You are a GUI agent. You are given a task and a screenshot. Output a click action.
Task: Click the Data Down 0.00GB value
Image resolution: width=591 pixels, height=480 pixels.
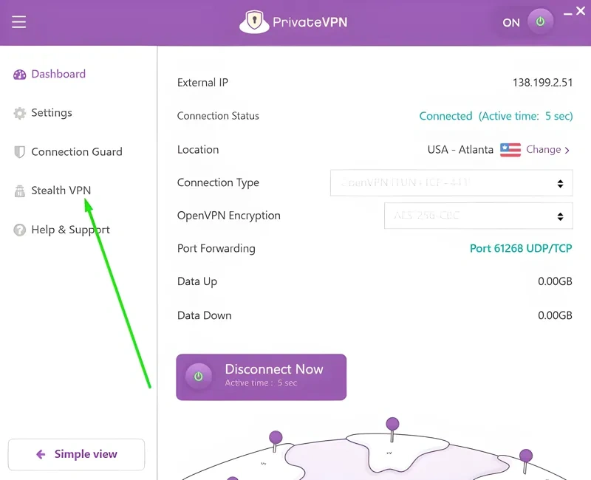coord(555,315)
